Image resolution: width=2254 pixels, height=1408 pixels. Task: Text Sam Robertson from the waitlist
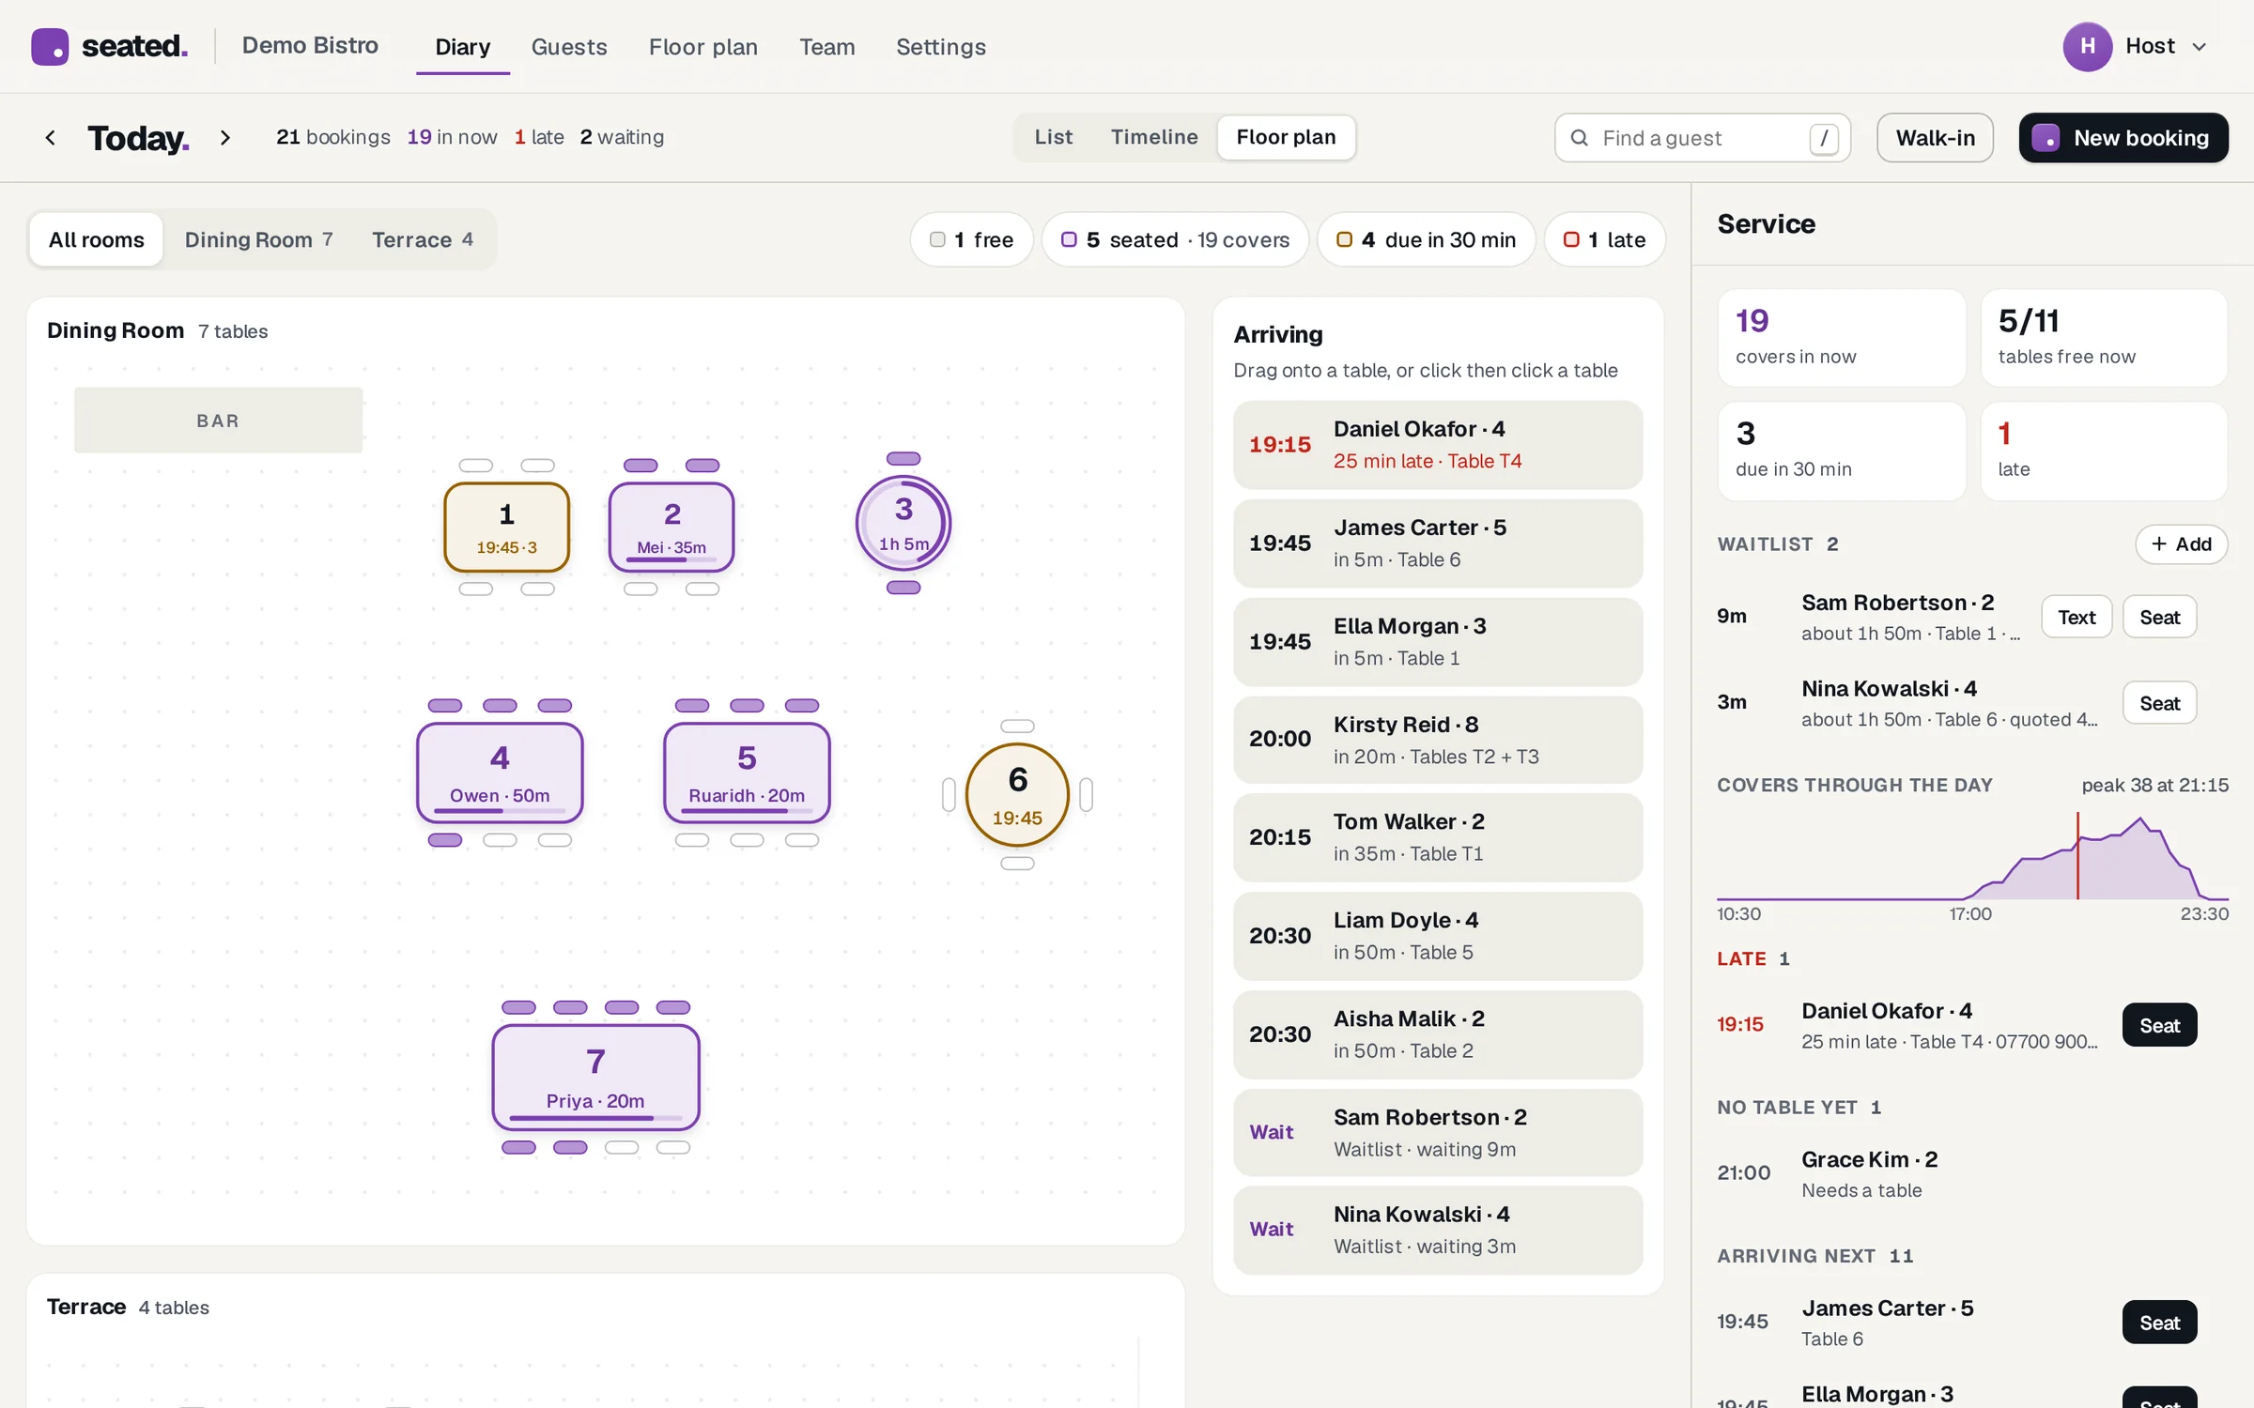(x=2076, y=618)
